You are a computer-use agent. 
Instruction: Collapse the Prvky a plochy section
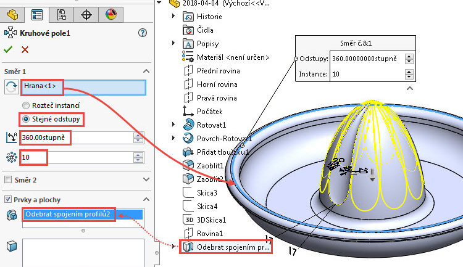(146, 199)
